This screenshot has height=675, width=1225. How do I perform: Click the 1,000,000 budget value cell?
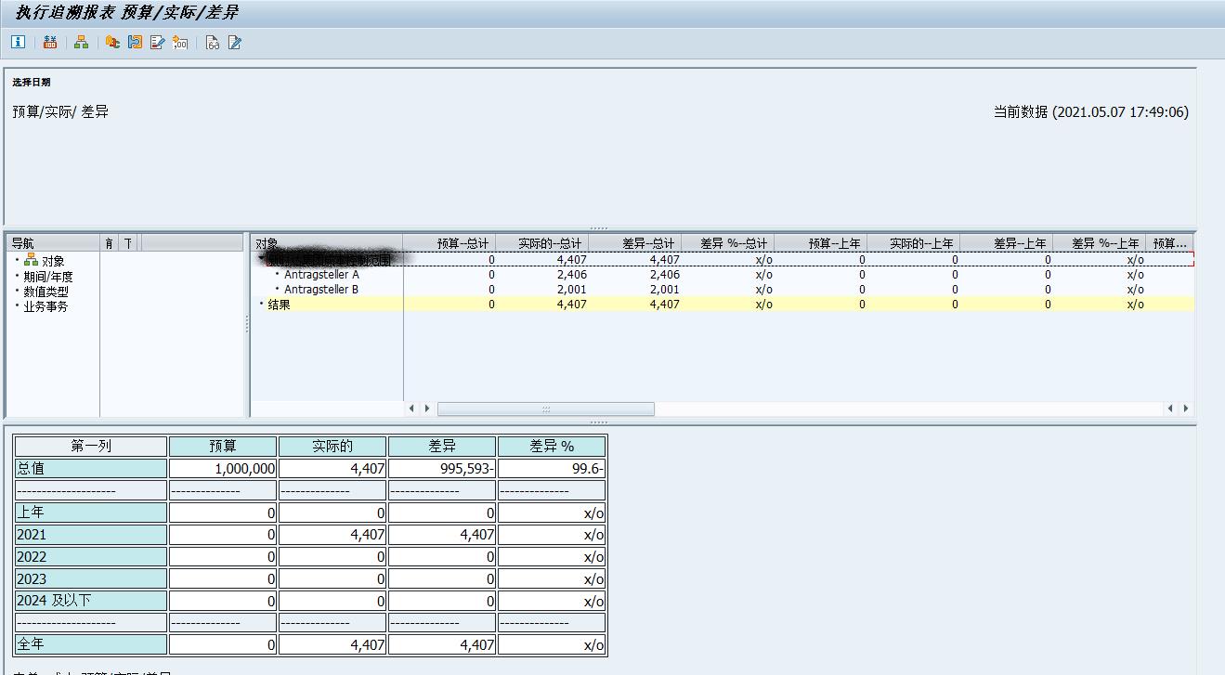point(223,469)
